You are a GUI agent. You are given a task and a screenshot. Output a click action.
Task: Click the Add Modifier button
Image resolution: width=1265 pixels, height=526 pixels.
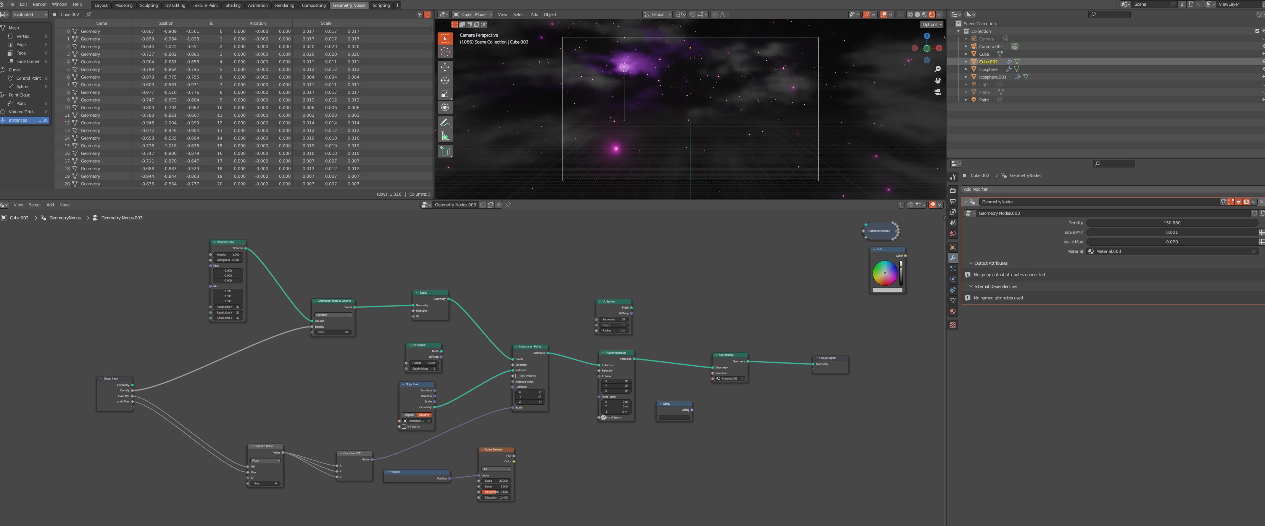coord(1113,189)
